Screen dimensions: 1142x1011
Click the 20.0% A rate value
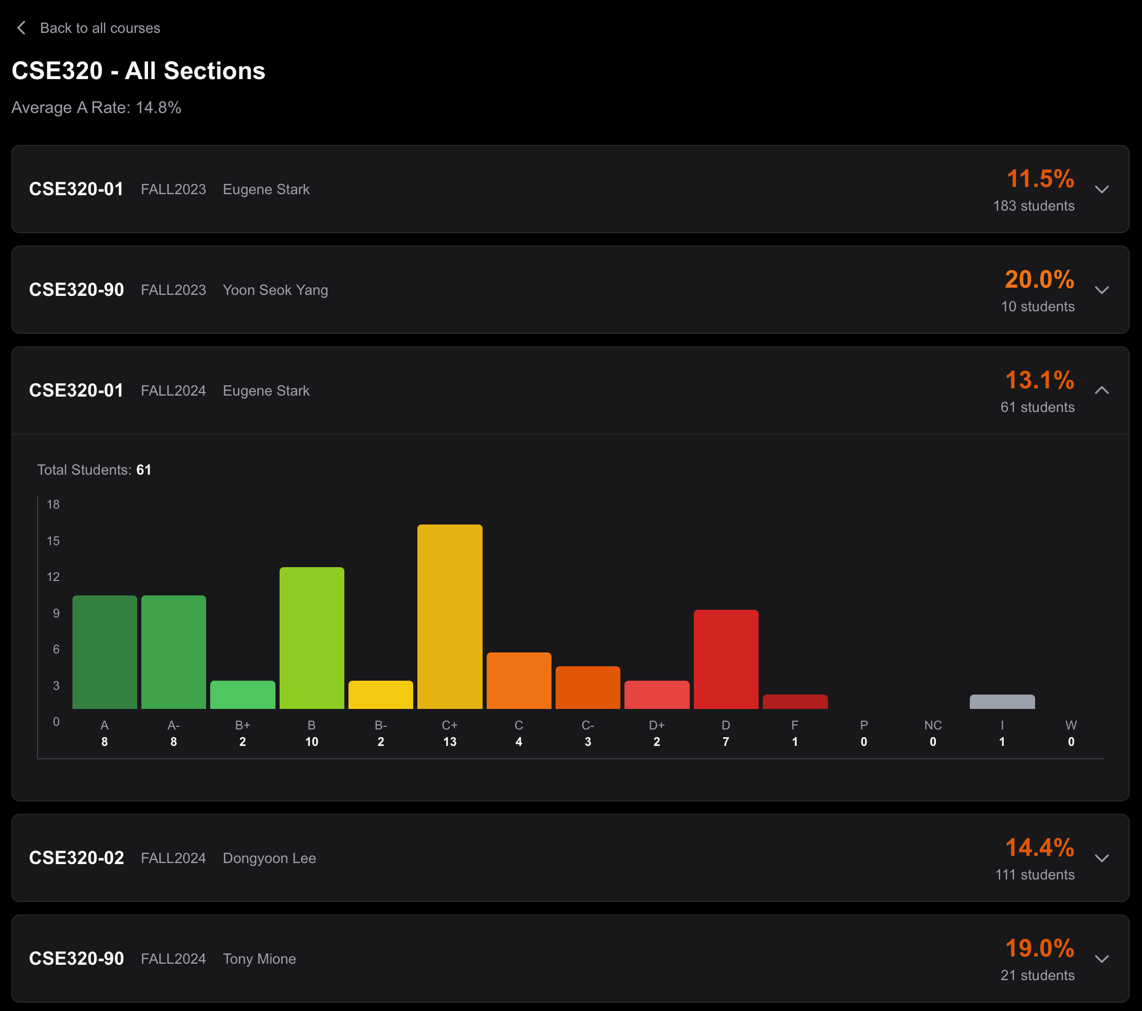pos(1039,279)
